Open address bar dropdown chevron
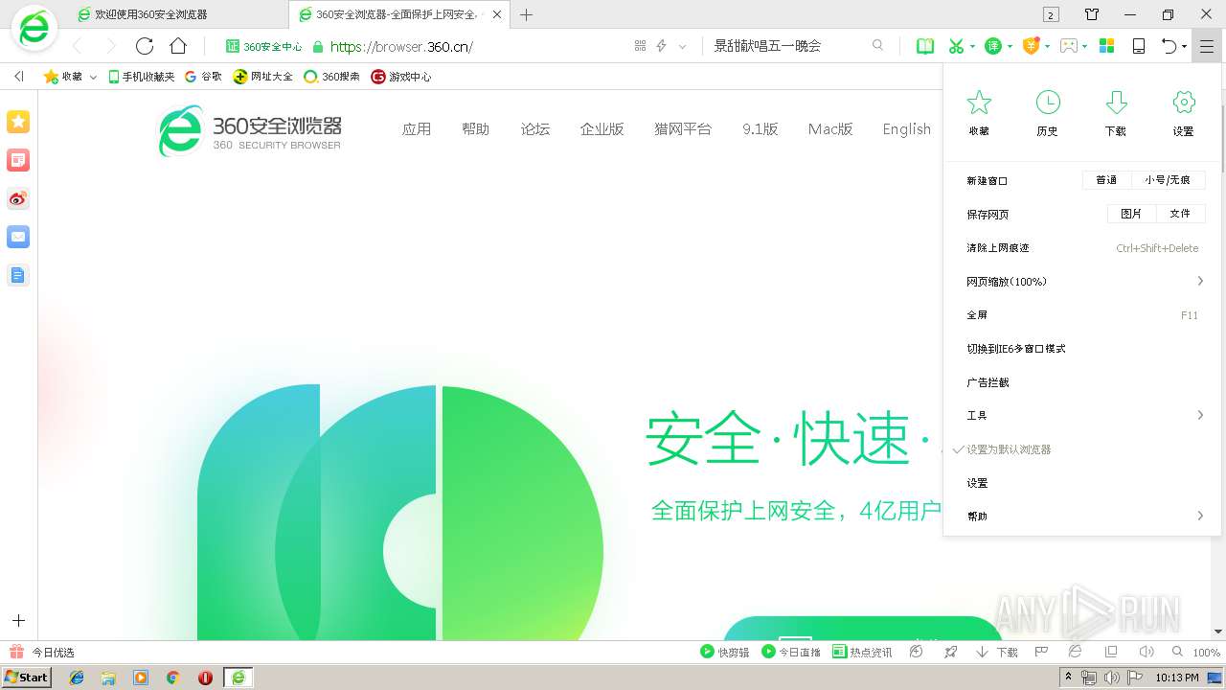The image size is (1226, 690). point(682,46)
